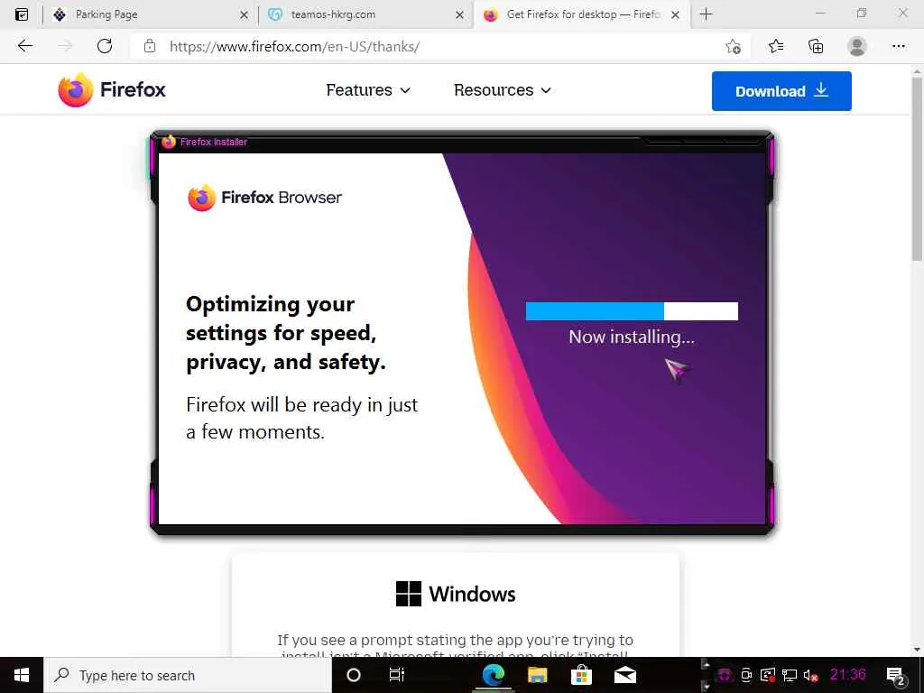Image resolution: width=924 pixels, height=693 pixels.
Task: Expand the Resources dropdown menu
Action: (x=503, y=90)
